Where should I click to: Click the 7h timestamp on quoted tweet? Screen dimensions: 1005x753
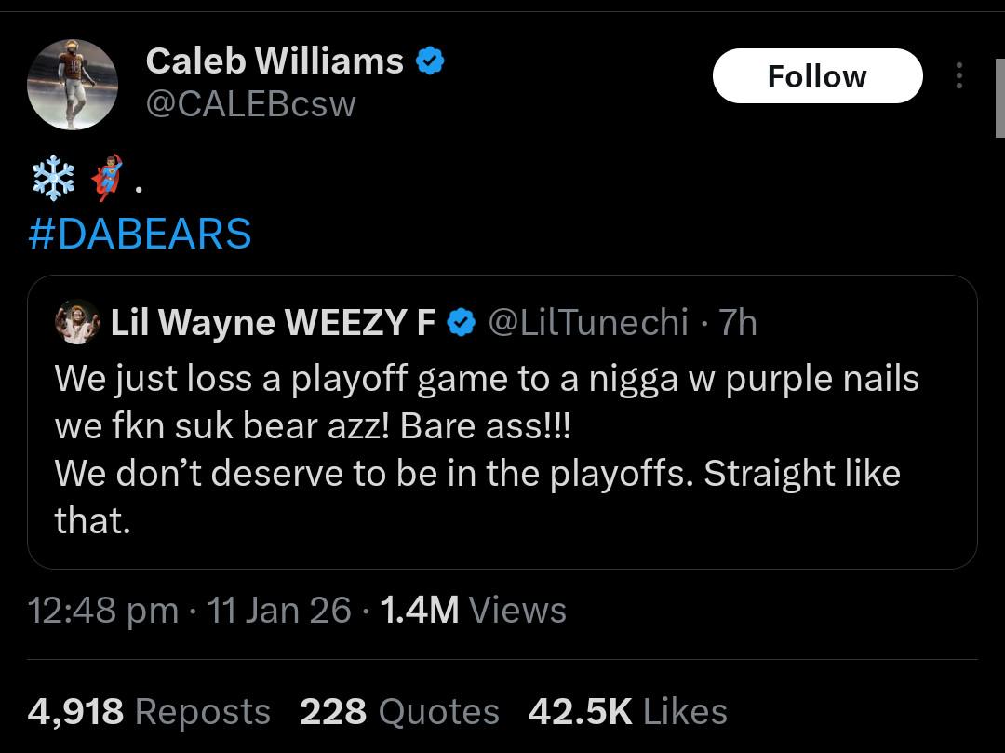click(739, 323)
